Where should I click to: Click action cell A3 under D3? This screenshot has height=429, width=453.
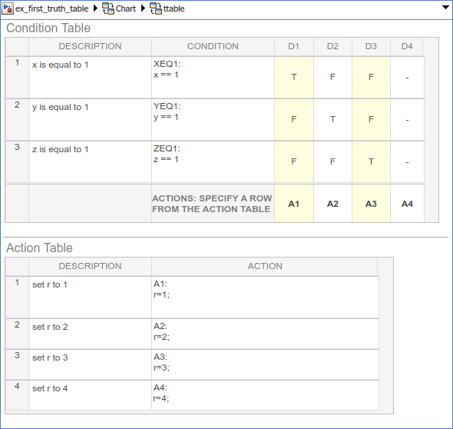(x=371, y=204)
